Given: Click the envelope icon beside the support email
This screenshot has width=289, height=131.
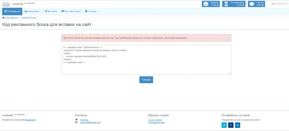Looking at the screenshot, I should [76, 122].
